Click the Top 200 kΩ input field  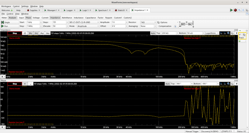[169, 33]
